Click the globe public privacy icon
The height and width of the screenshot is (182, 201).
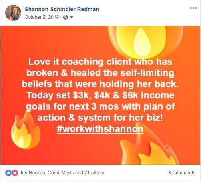click(x=66, y=17)
